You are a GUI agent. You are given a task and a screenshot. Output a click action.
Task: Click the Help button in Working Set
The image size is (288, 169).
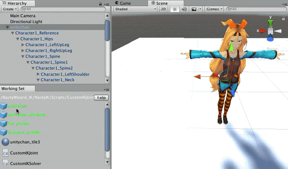[x=101, y=98]
